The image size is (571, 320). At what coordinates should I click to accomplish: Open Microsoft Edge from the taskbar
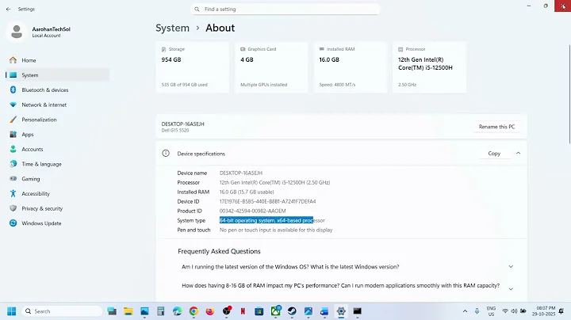click(x=177, y=311)
